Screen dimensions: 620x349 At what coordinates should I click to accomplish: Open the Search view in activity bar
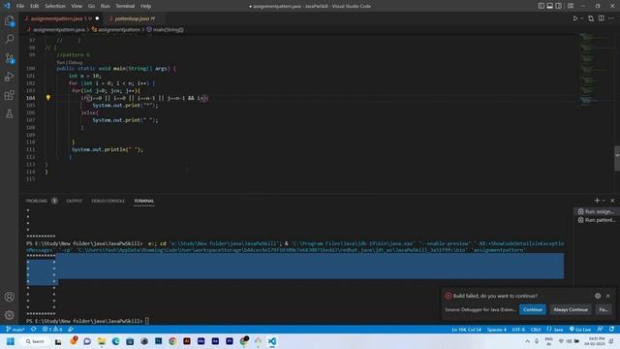9,39
